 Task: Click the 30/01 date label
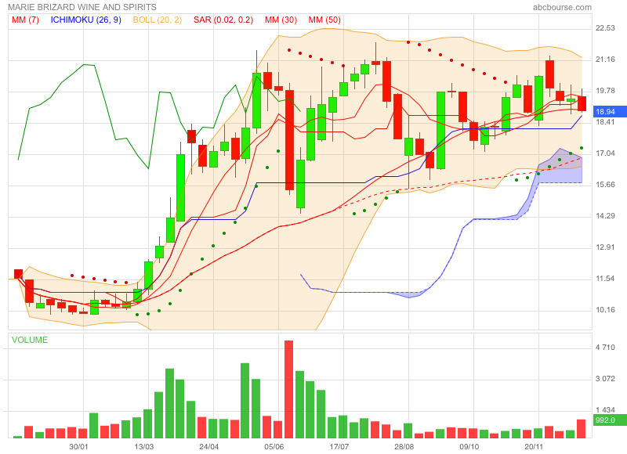(78, 446)
